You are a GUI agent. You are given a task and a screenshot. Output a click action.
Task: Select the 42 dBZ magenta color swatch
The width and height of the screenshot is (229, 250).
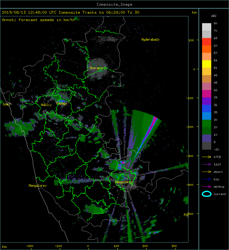click(207, 94)
